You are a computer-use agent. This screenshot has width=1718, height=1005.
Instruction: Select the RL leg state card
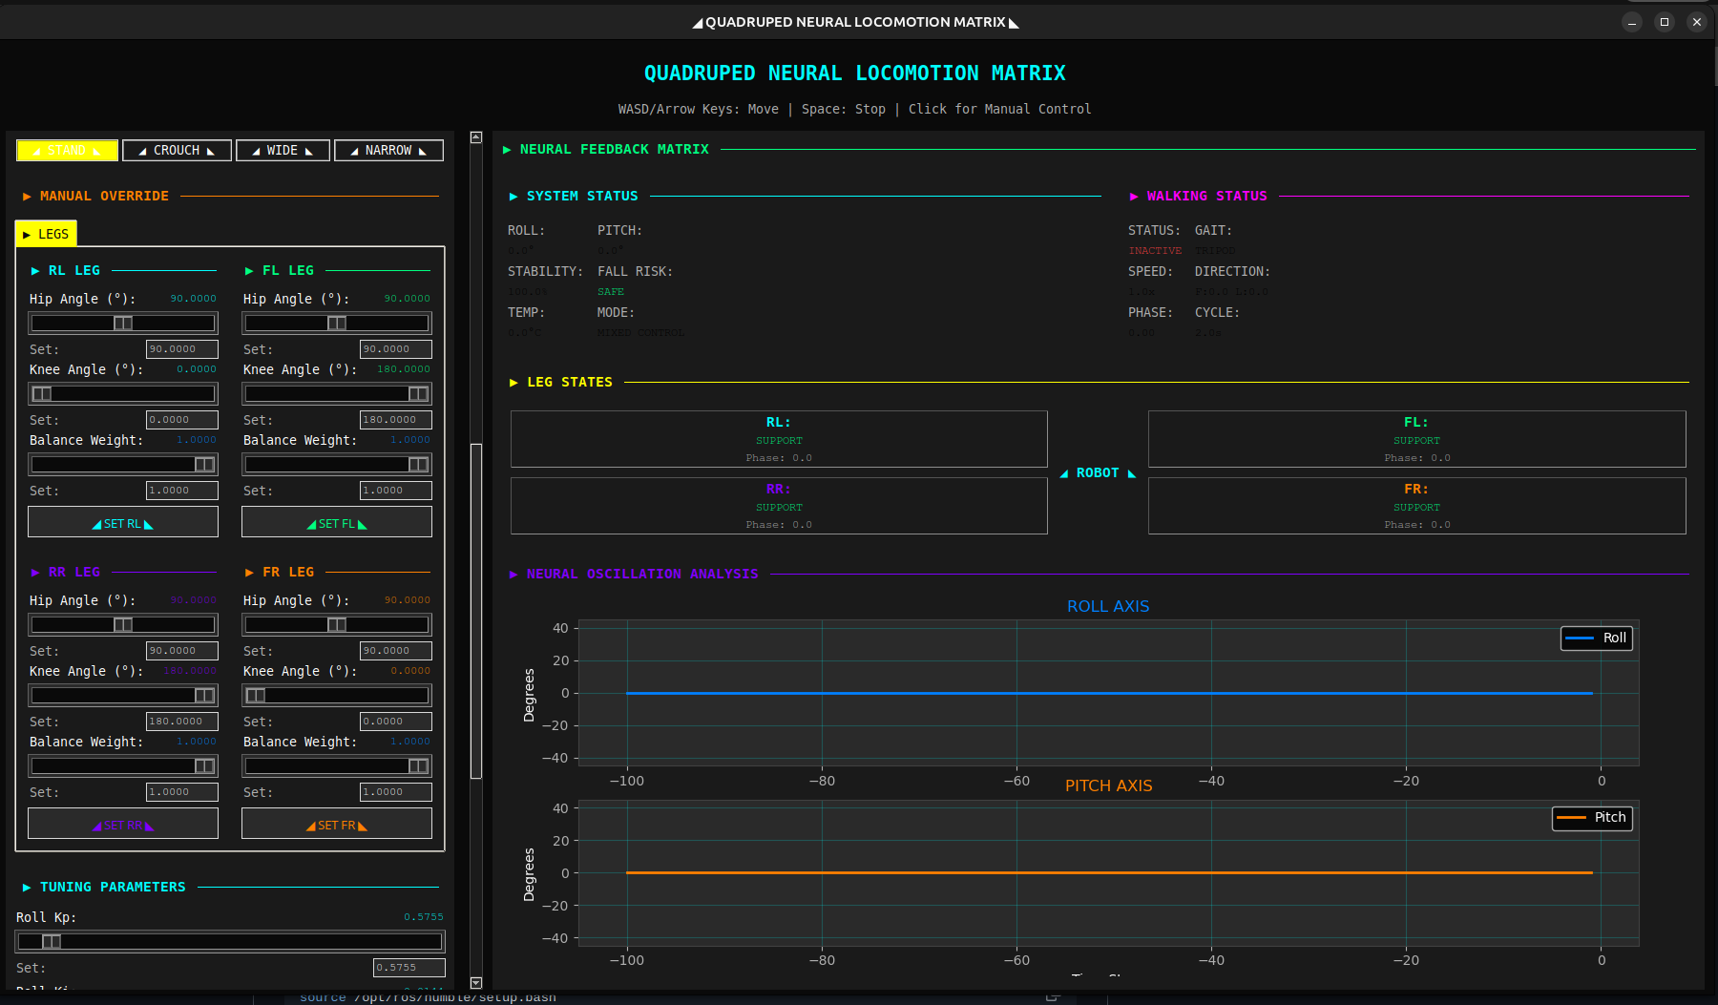779,439
